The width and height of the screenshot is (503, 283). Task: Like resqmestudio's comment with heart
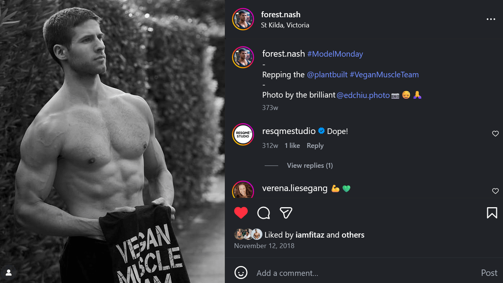coord(495,134)
